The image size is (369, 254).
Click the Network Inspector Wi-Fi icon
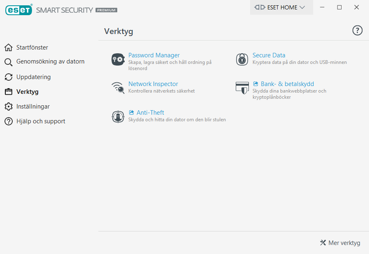(x=118, y=88)
